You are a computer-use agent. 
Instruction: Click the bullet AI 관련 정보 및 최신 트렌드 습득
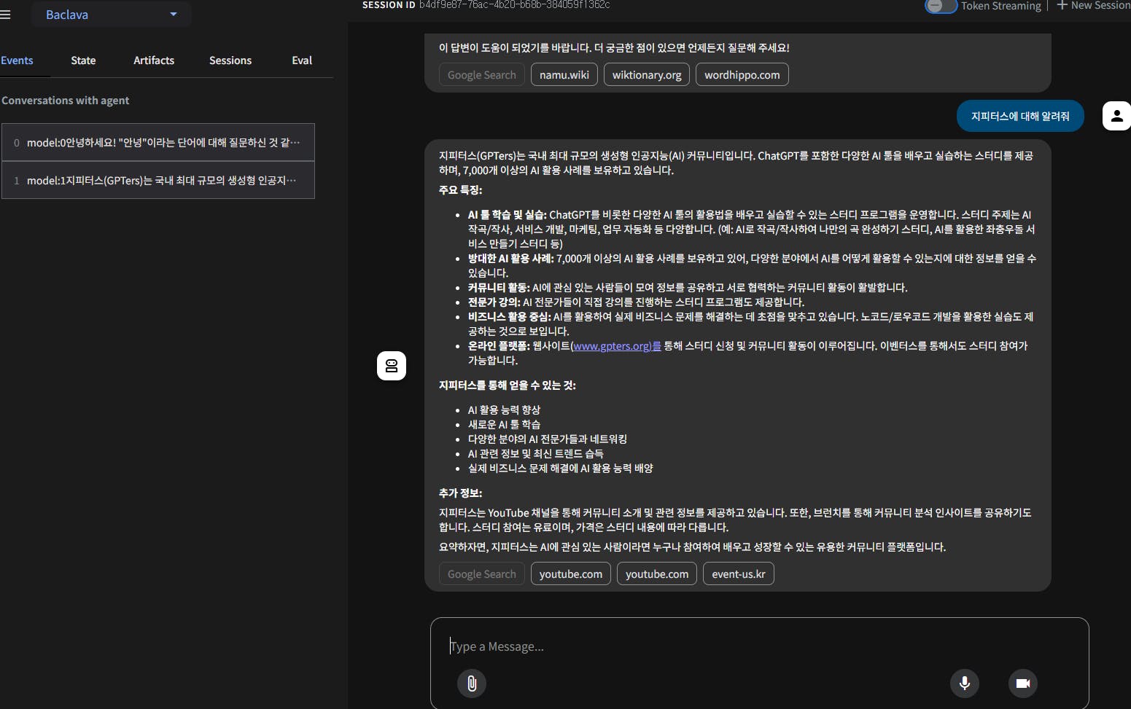pyautogui.click(x=535, y=454)
